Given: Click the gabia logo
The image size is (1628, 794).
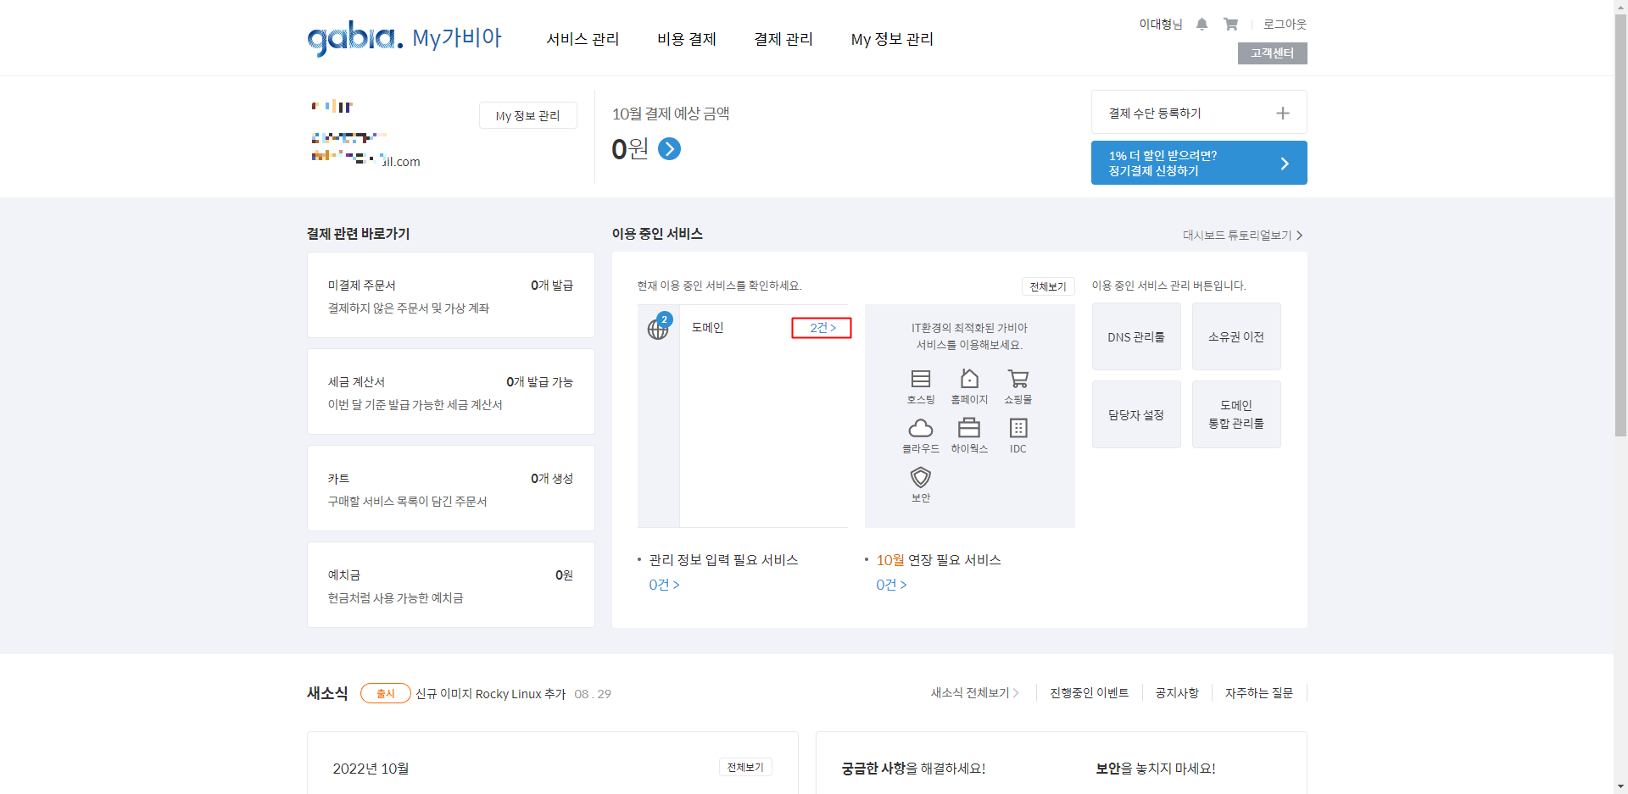Looking at the screenshot, I should click(x=354, y=39).
